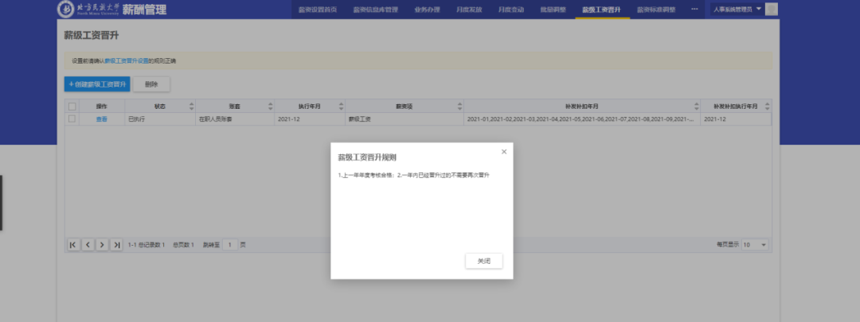Open the 薪资设置首页 nav tab

tap(318, 10)
